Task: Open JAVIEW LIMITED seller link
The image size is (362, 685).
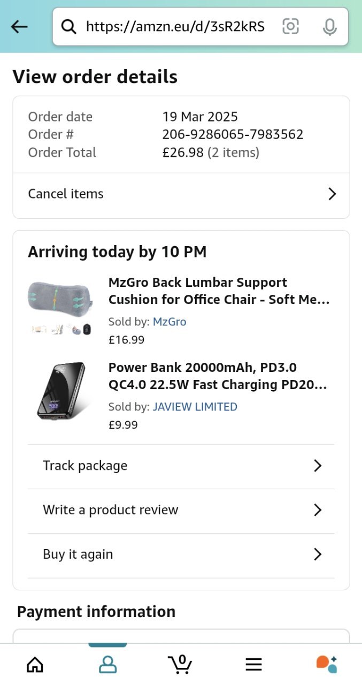Action: pos(195,407)
